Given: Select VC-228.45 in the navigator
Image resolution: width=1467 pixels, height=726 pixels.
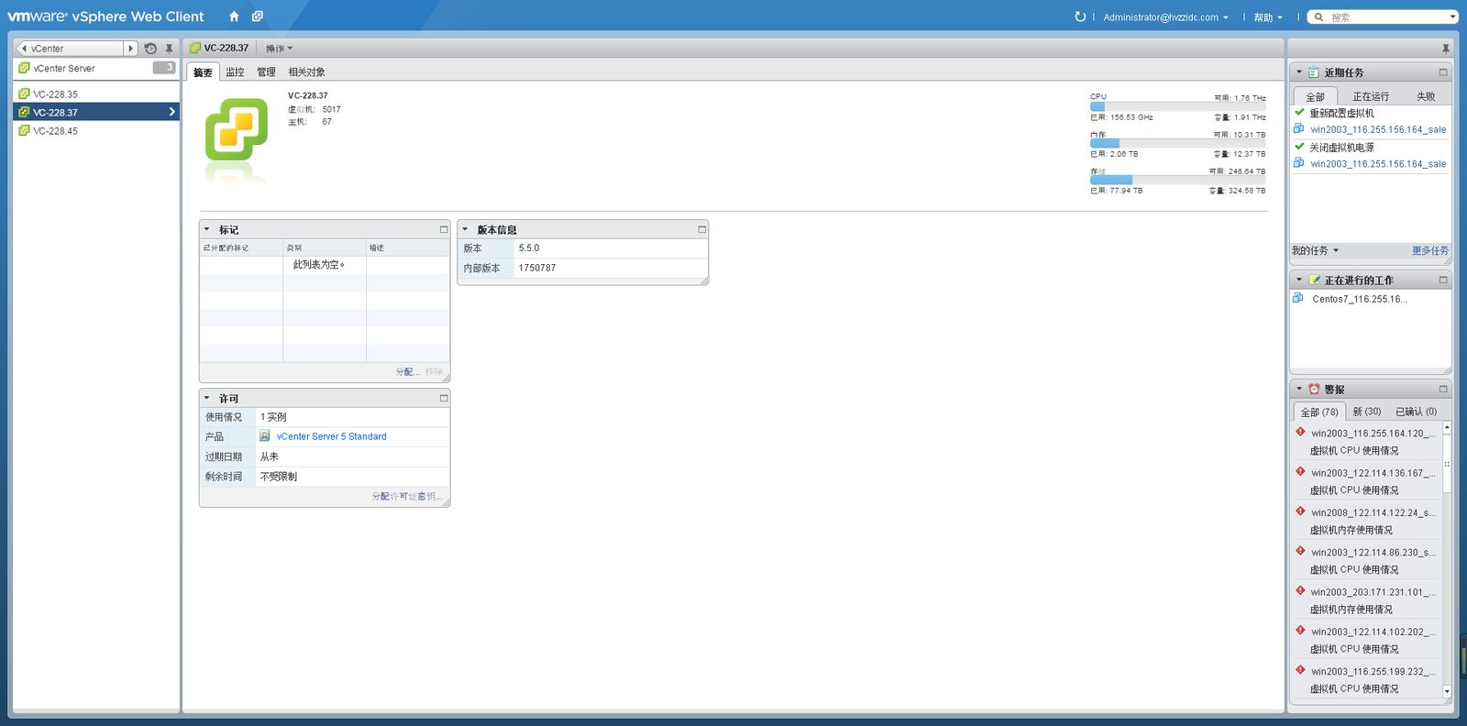Looking at the screenshot, I should tap(96, 130).
